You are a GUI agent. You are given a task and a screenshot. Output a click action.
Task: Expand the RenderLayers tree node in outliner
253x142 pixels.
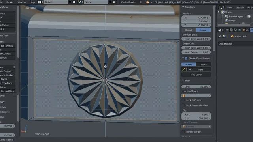(223, 16)
